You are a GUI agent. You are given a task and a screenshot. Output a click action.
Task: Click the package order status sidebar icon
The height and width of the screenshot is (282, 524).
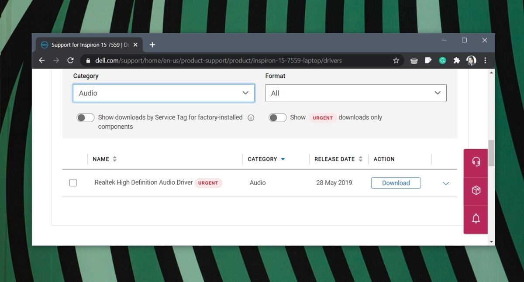pyautogui.click(x=476, y=191)
